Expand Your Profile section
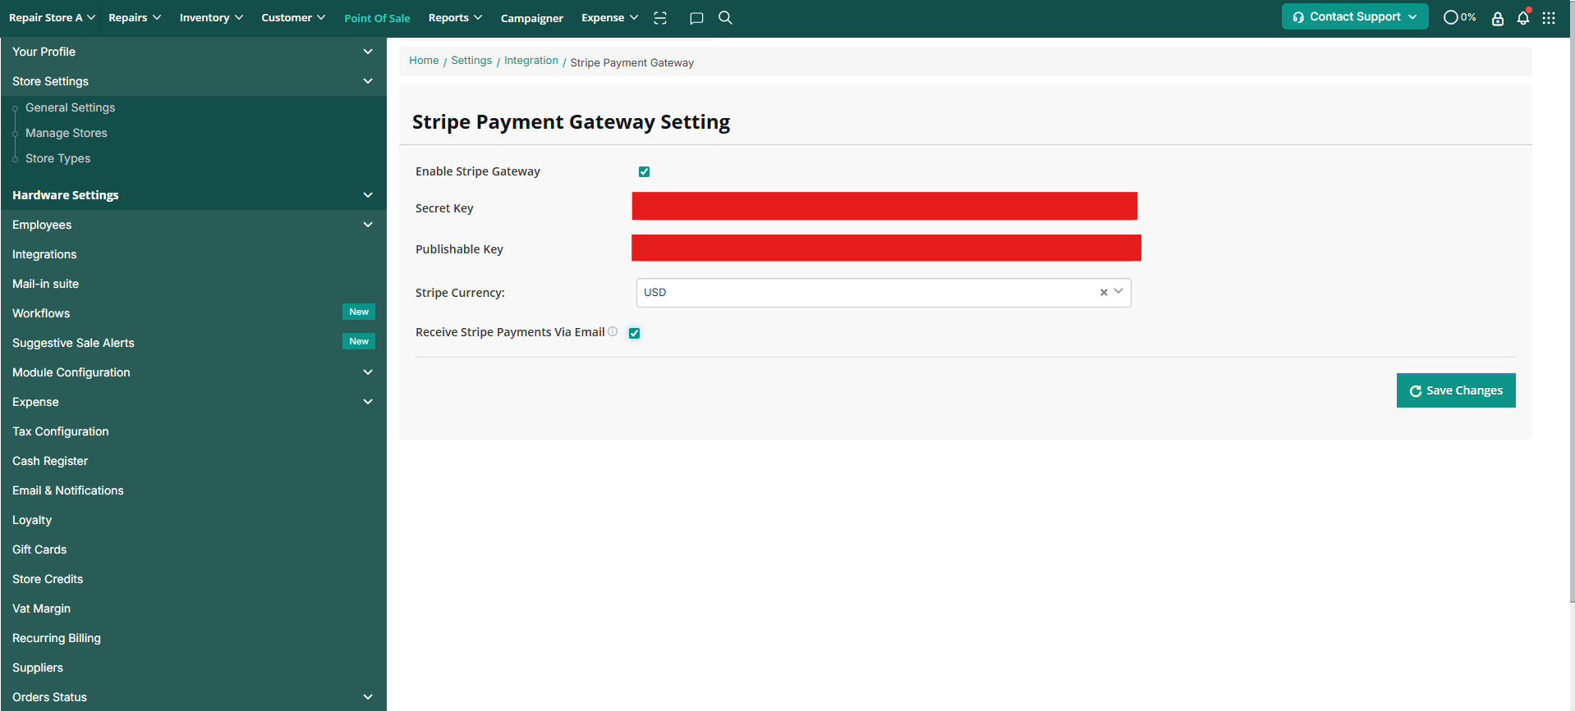 (193, 52)
